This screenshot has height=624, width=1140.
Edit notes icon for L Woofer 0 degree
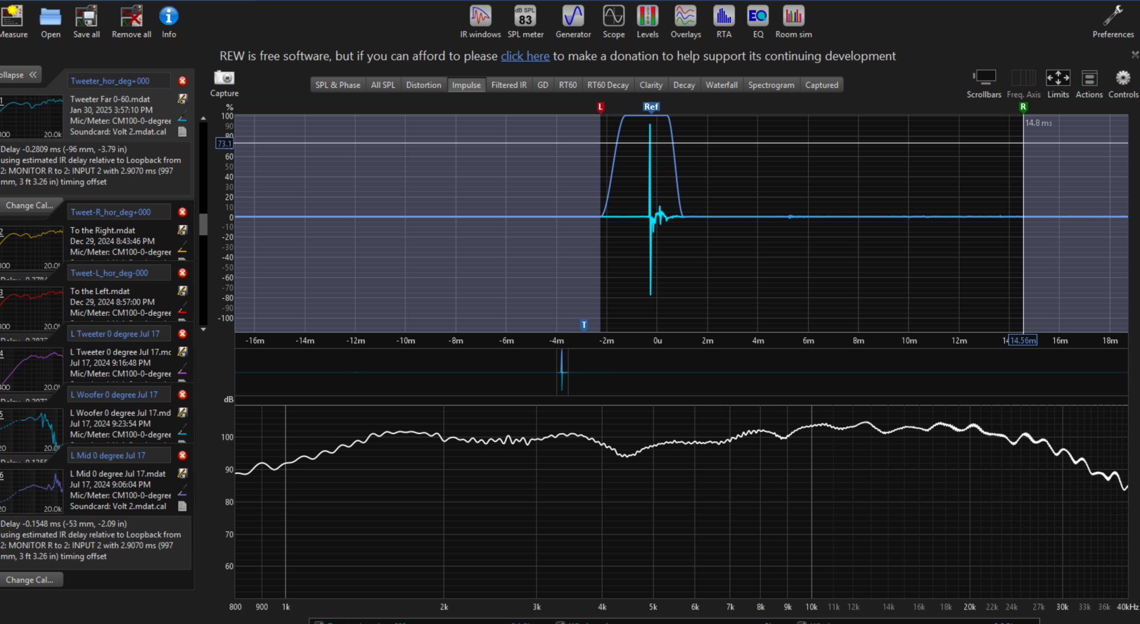coord(182,412)
